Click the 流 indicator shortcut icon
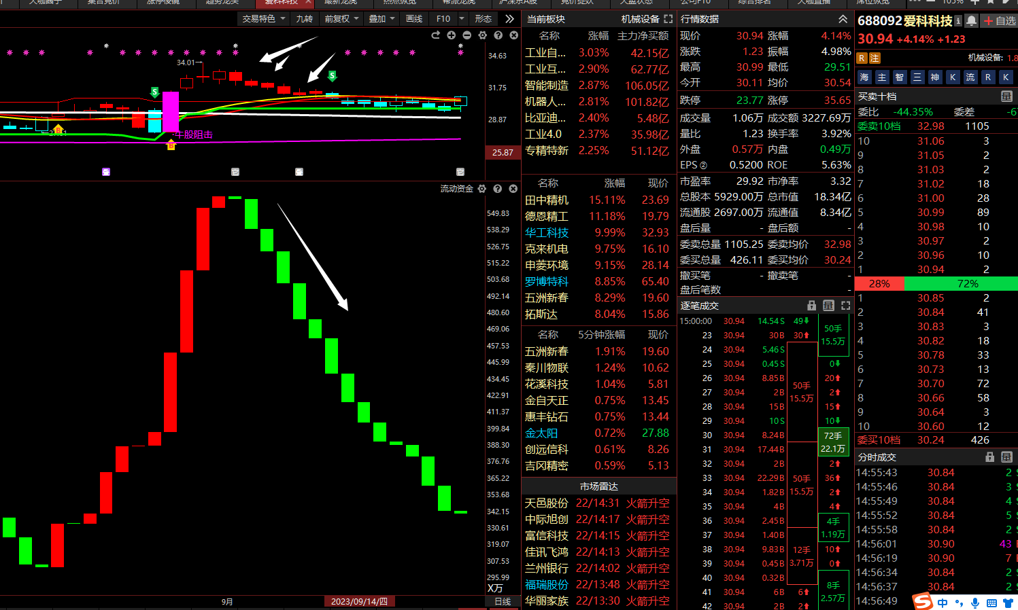 (x=970, y=77)
